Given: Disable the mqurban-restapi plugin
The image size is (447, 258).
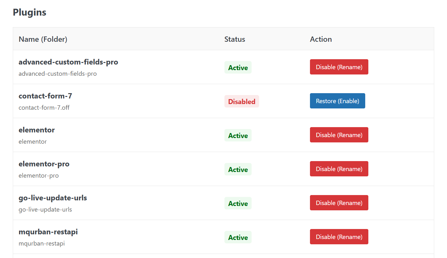Looking at the screenshot, I should (x=339, y=236).
